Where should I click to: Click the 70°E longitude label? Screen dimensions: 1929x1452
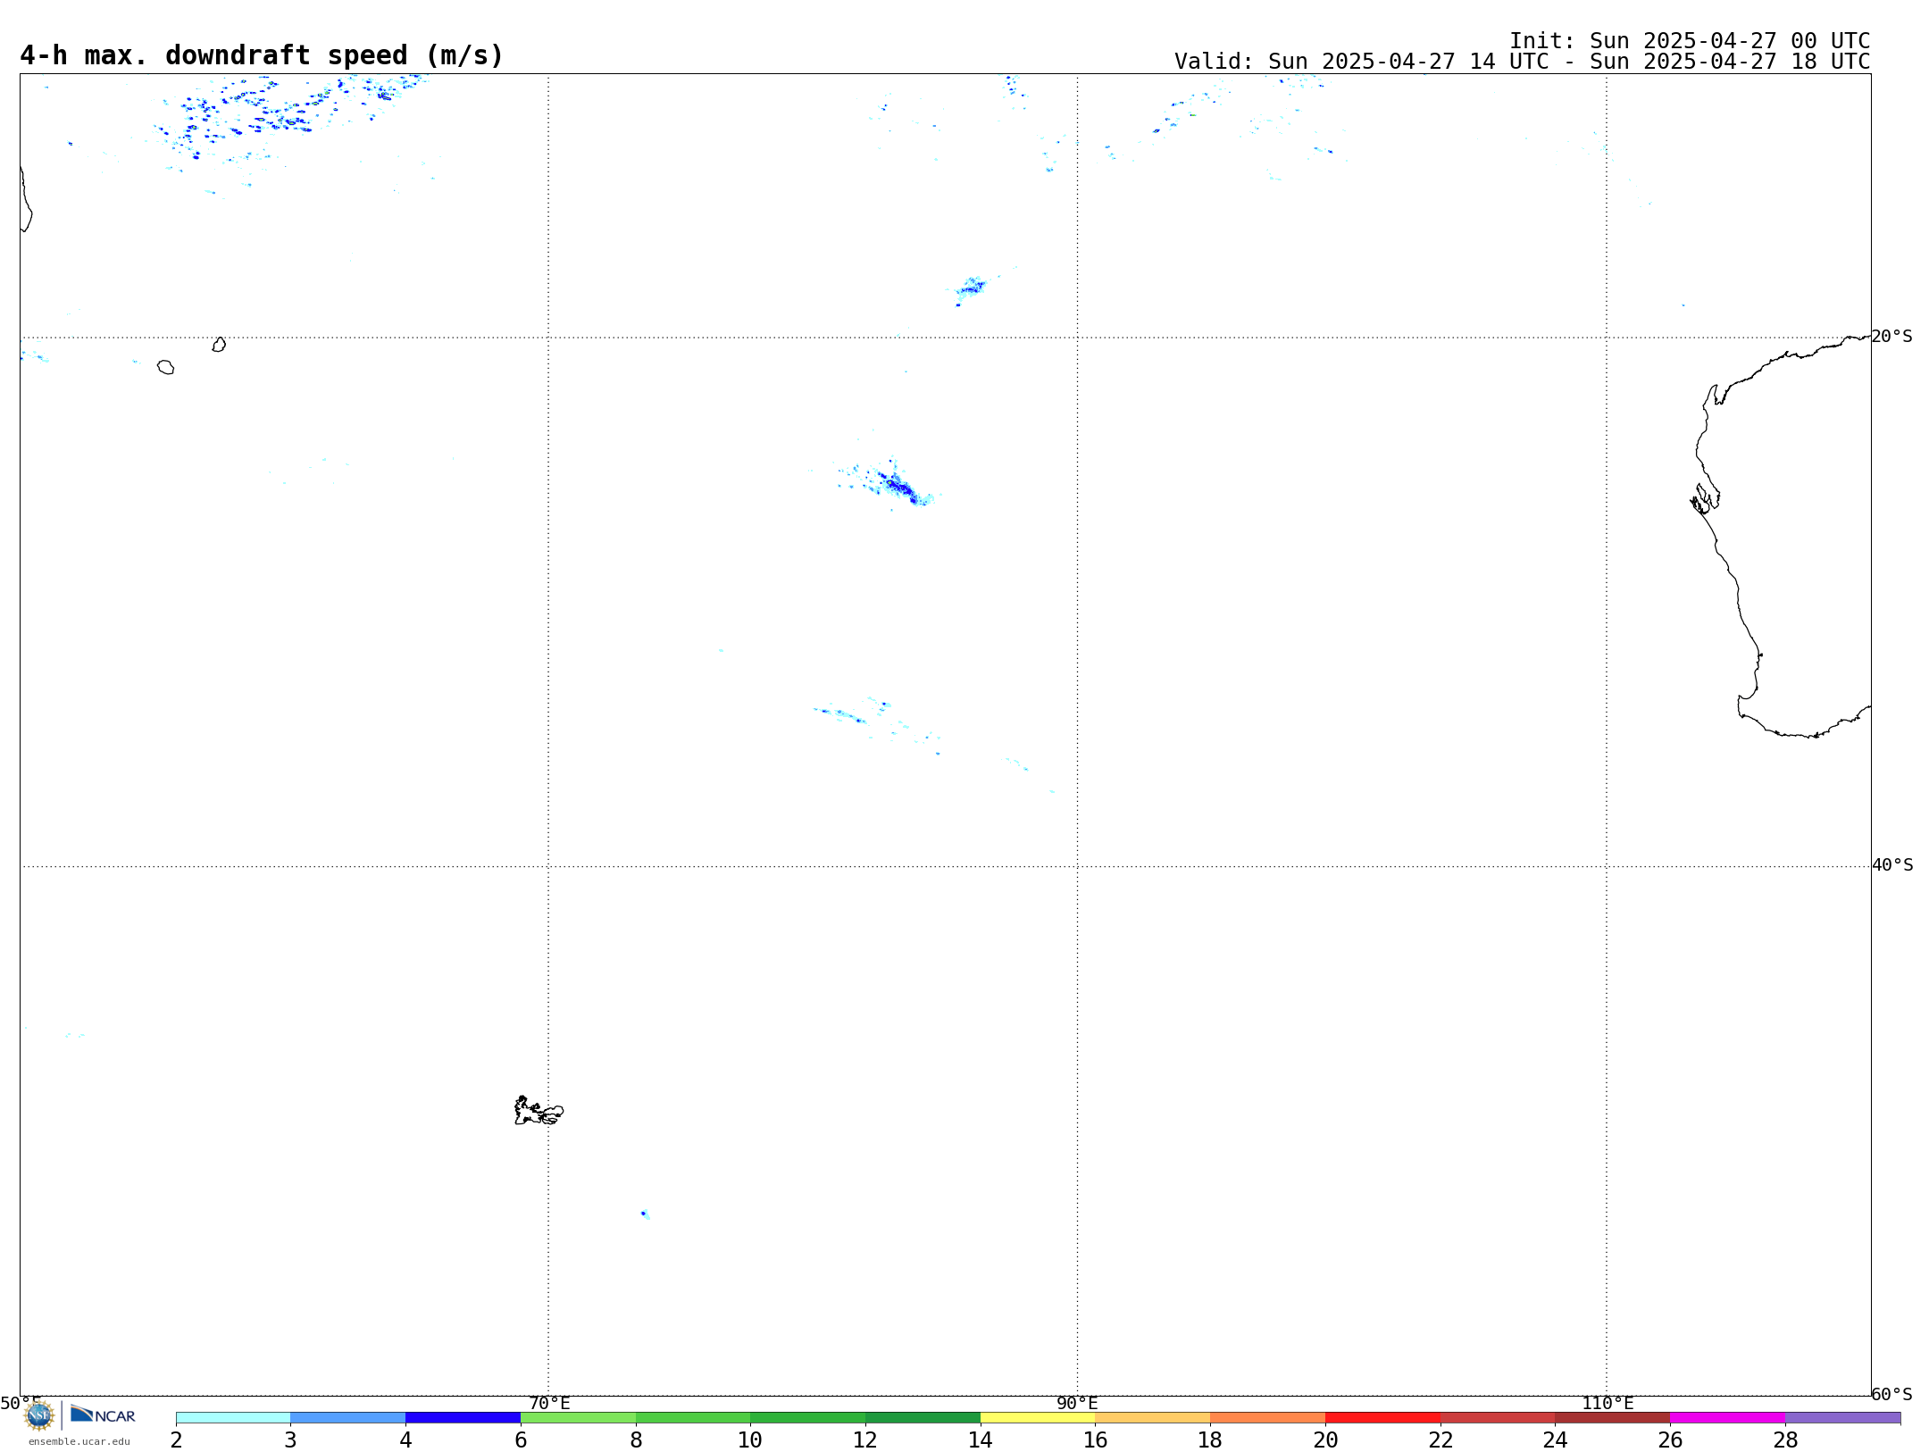coord(549,1403)
